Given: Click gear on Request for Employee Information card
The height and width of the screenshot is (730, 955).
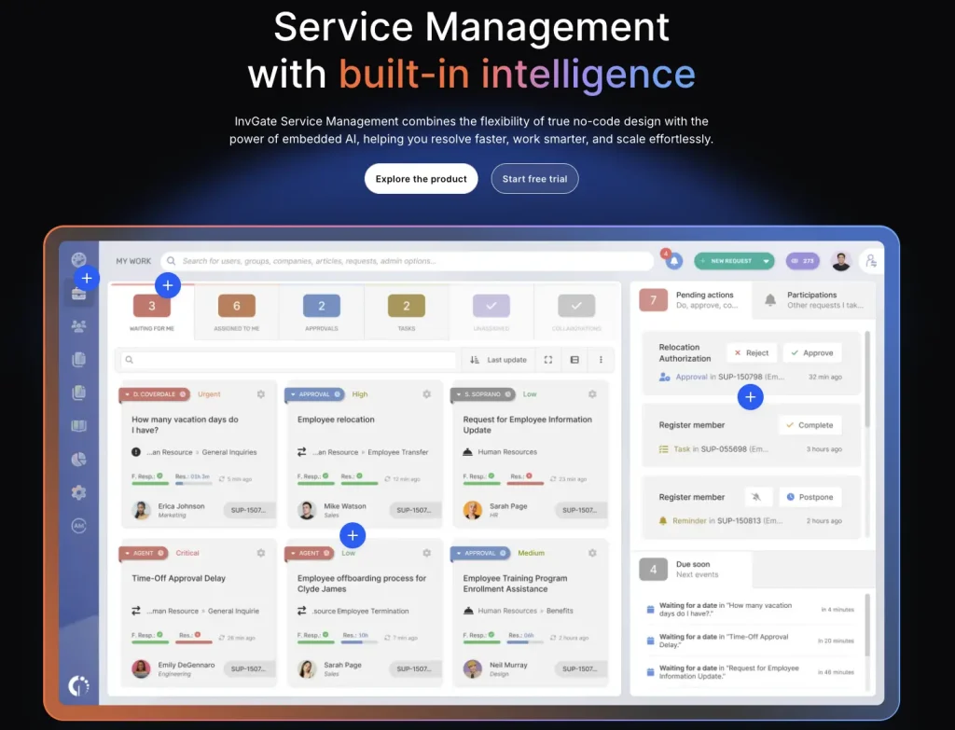Looking at the screenshot, I should point(592,394).
